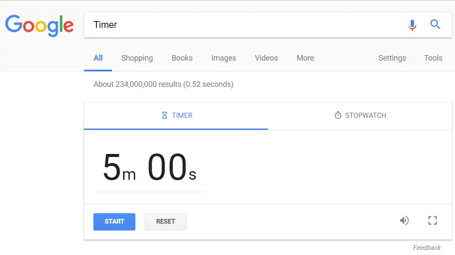Viewport: 455px width, 255px height.
Task: Open the Settings dropdown menu
Action: pos(392,58)
